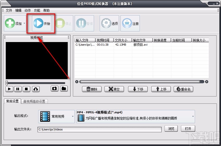The image size is (221, 146).
Task: Click the 注册 (Register) basket button
Action: pyautogui.click(x=130, y=23)
